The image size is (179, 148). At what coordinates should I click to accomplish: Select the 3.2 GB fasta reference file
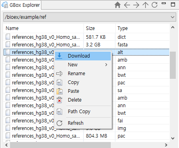click(86, 45)
